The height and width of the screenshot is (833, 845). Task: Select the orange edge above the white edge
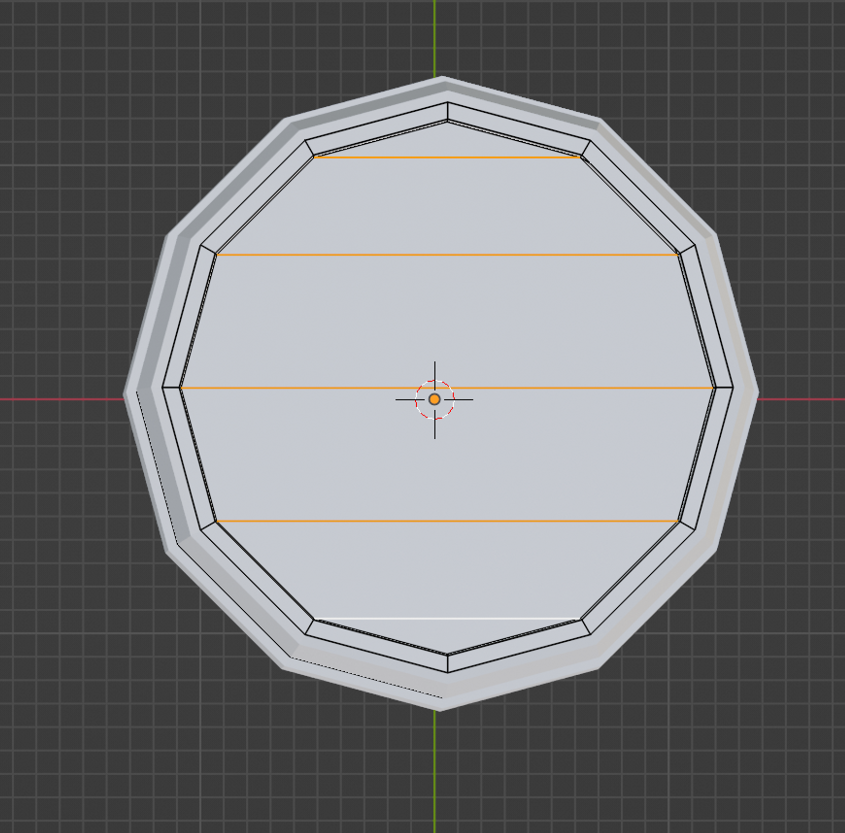point(447,521)
